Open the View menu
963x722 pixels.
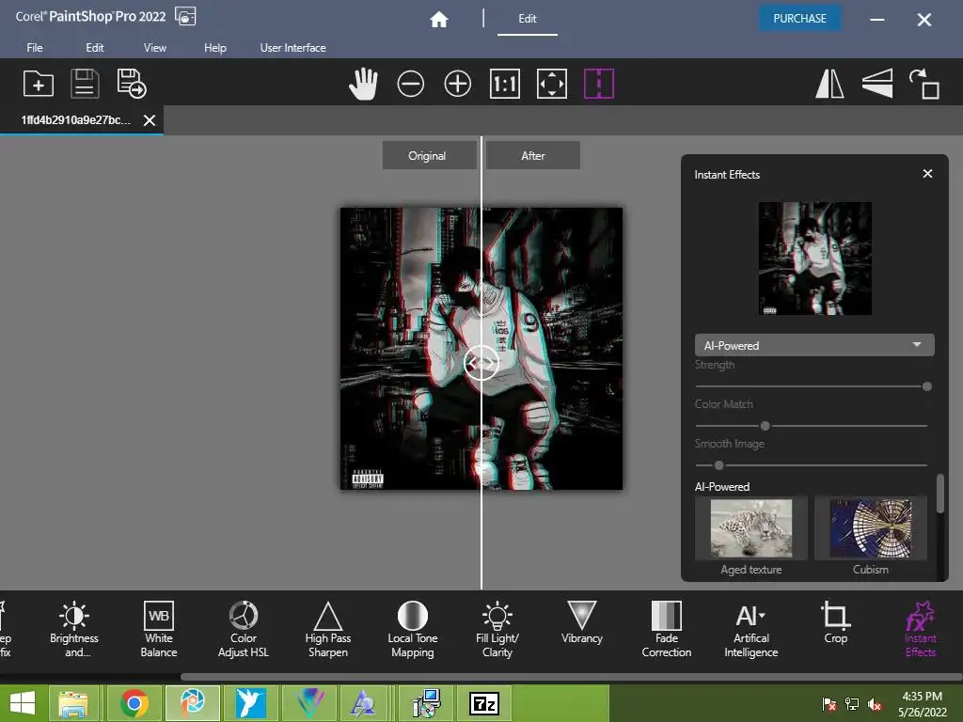click(x=155, y=47)
